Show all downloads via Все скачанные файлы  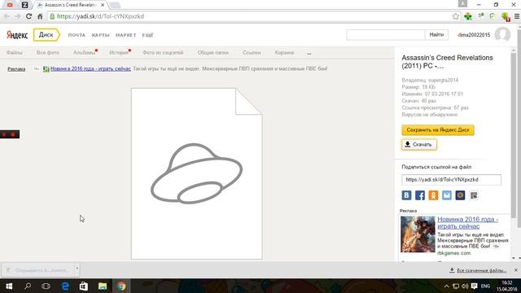pyautogui.click(x=478, y=270)
